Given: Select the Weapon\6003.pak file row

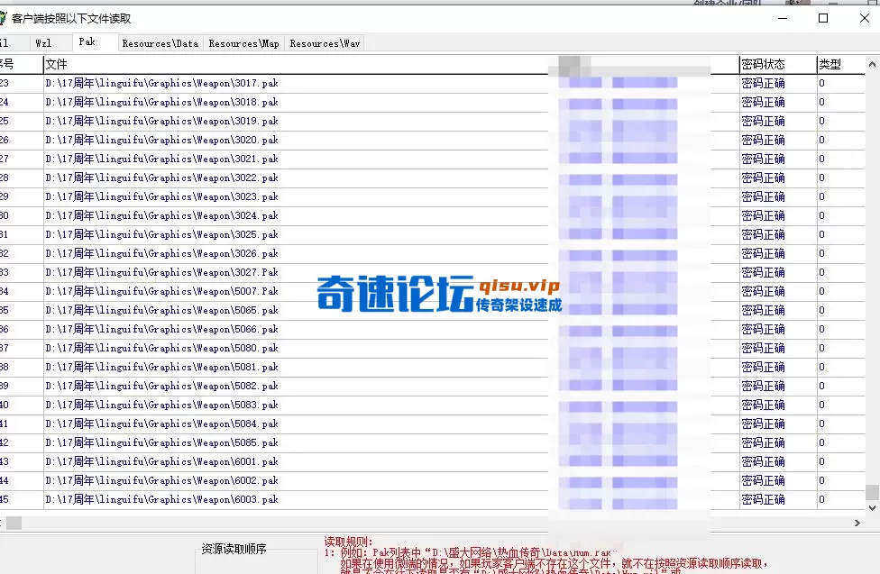Looking at the screenshot, I should point(432,500).
